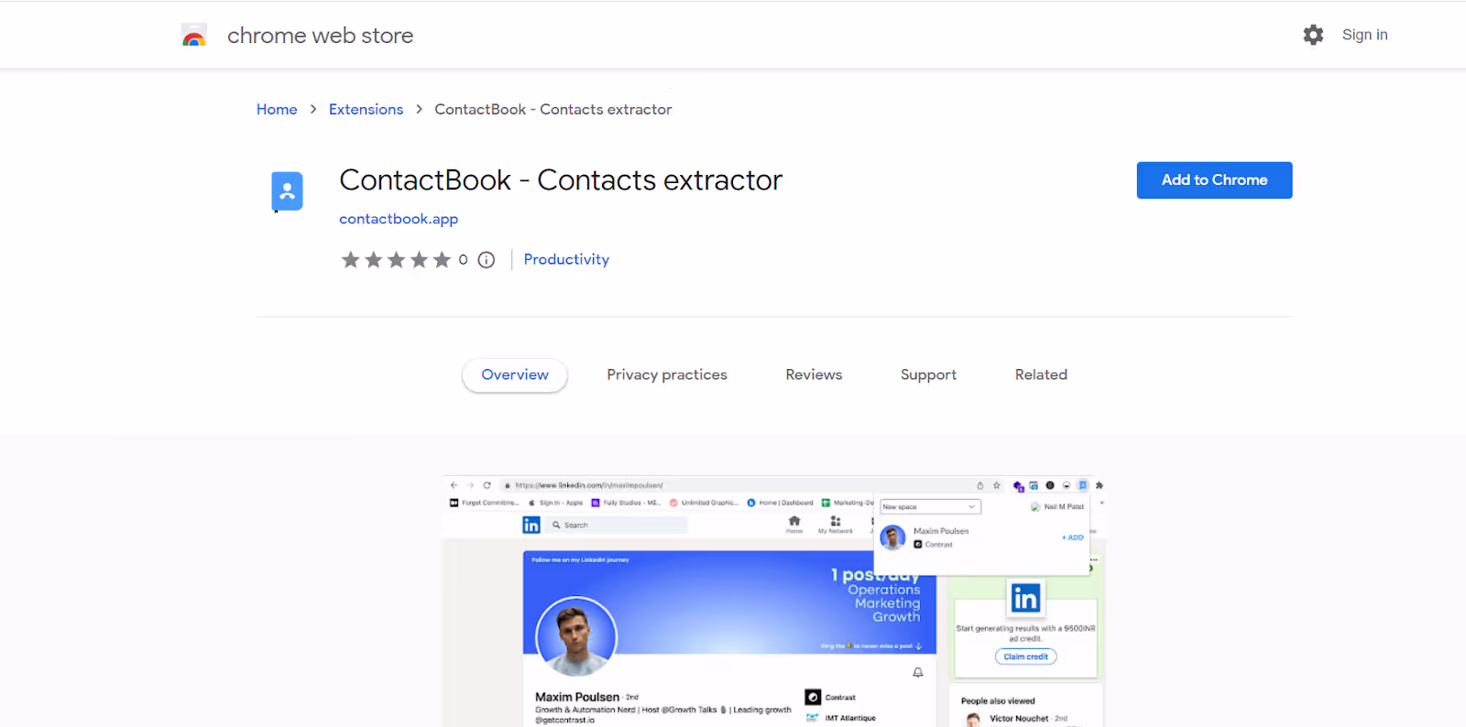The height and width of the screenshot is (727, 1466).
Task: Click the rating info circle icon
Action: [x=487, y=260]
